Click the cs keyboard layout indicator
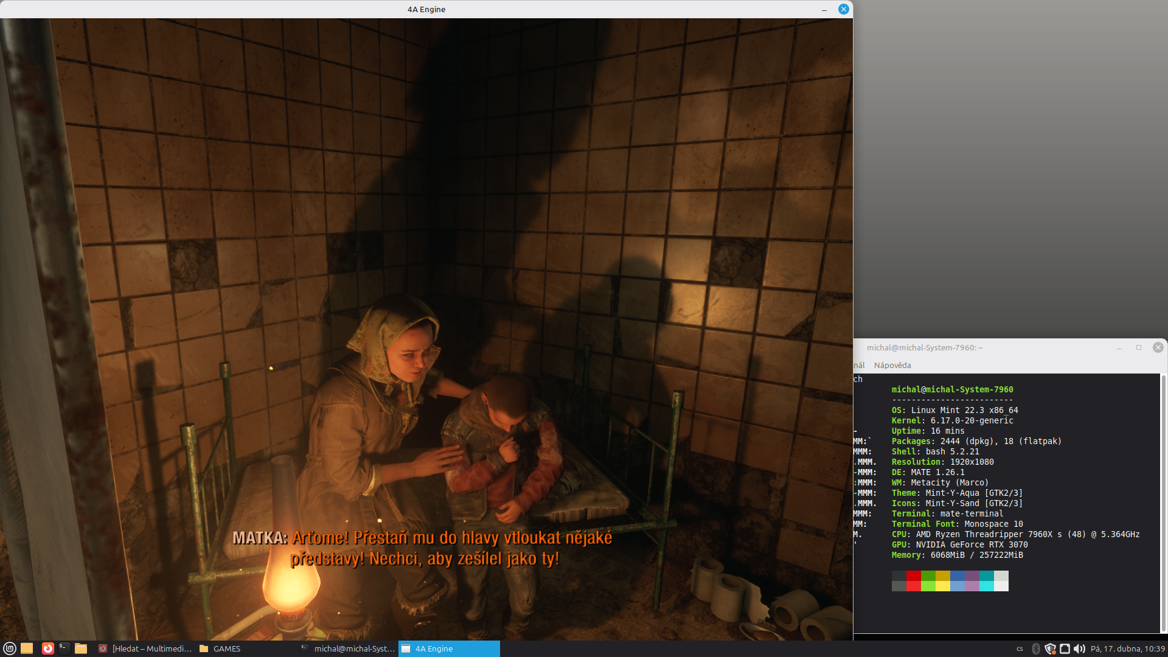This screenshot has height=657, width=1168. pos(1020,649)
